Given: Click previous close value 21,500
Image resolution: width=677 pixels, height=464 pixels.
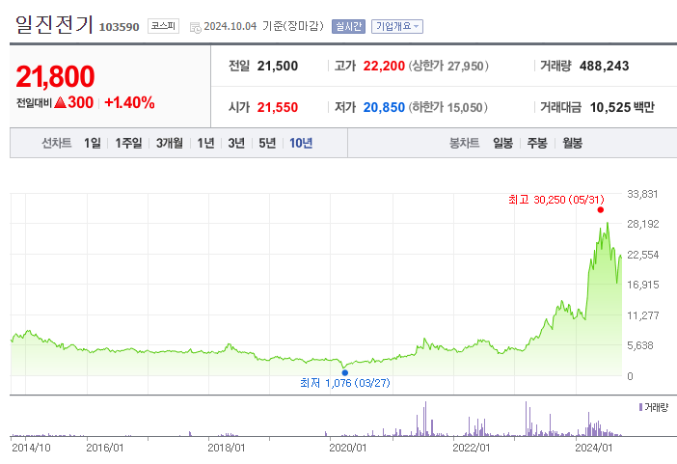Looking at the screenshot, I should coord(278,66).
